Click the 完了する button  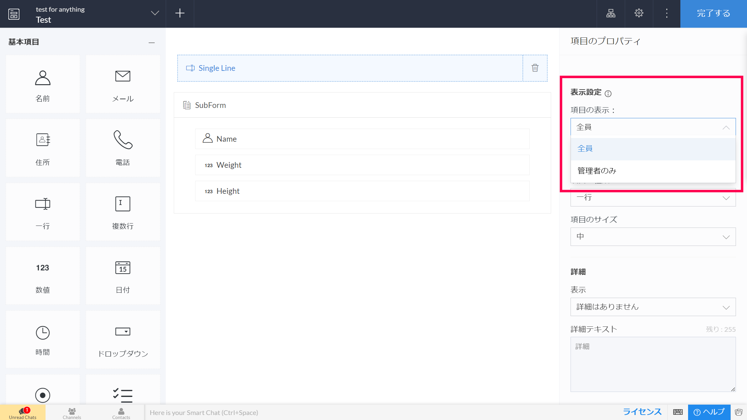pos(713,13)
